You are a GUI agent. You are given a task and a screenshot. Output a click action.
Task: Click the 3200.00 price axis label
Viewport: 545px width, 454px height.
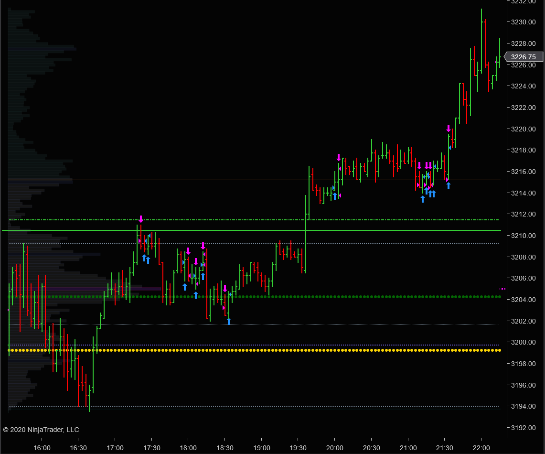coord(523,342)
